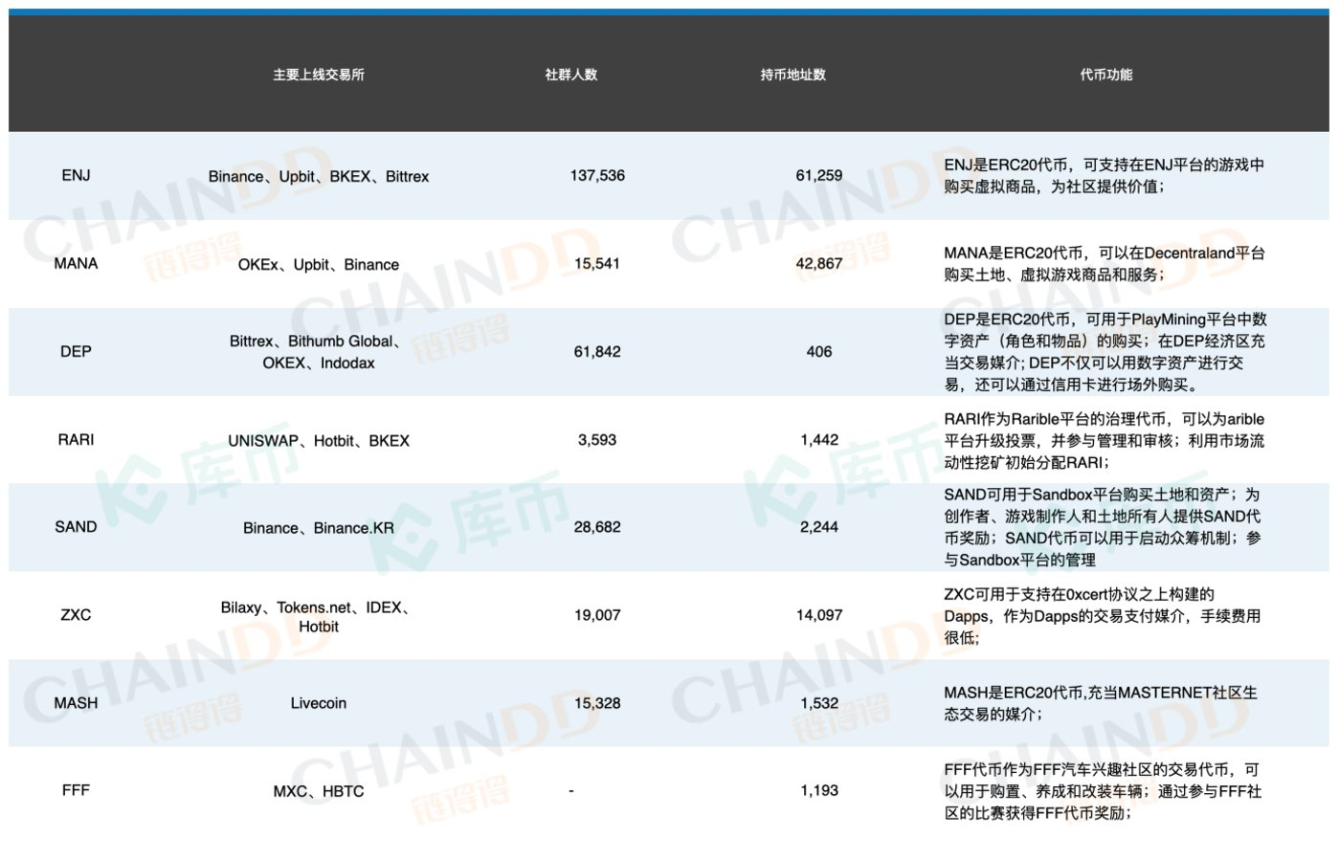Click the SAND token function description

click(1103, 527)
